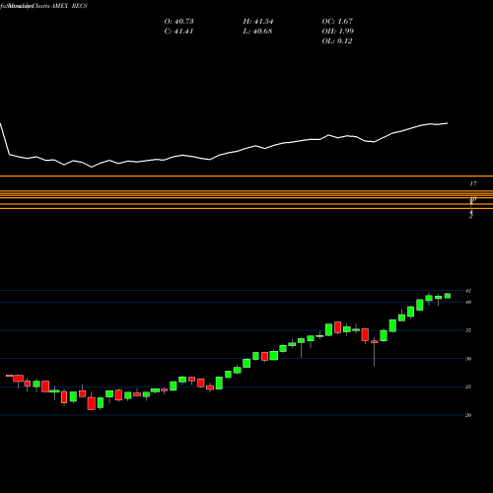Click the AMEX RECS chart title
493x493 pixels.
pyautogui.click(x=69, y=6)
